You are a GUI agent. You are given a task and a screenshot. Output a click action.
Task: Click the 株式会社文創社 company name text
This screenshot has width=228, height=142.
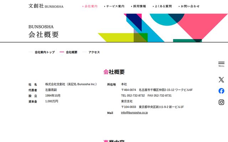[71, 84]
